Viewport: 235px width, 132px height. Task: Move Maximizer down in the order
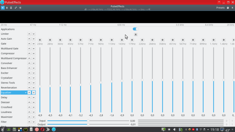coord(33,117)
